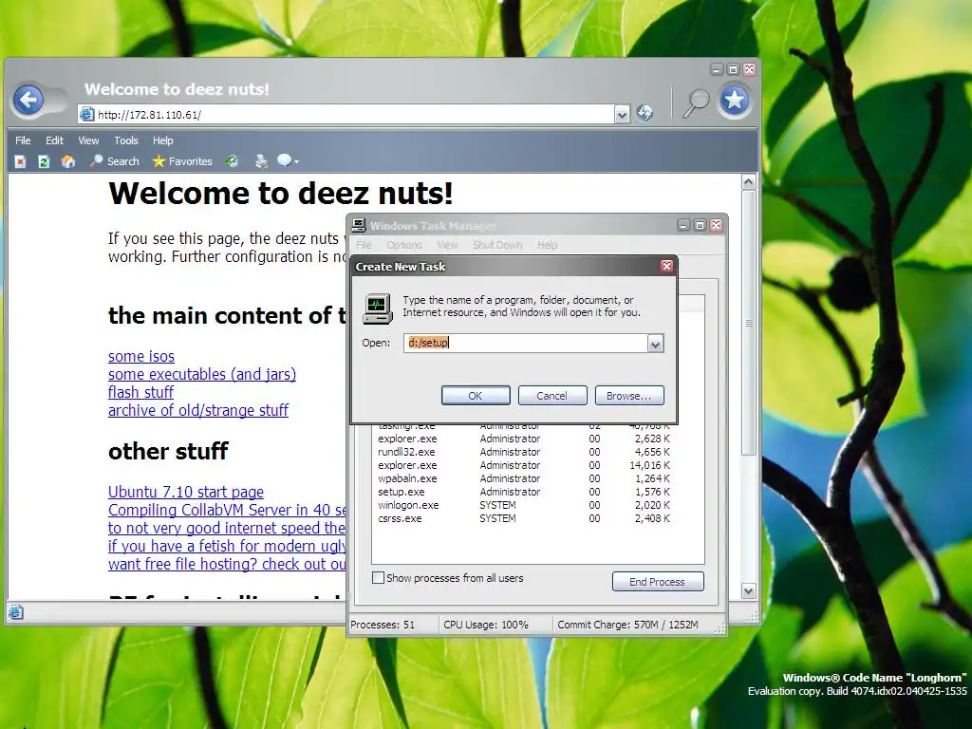Follow the 'some isos' link
Screen dimensions: 972x729
(141, 357)
